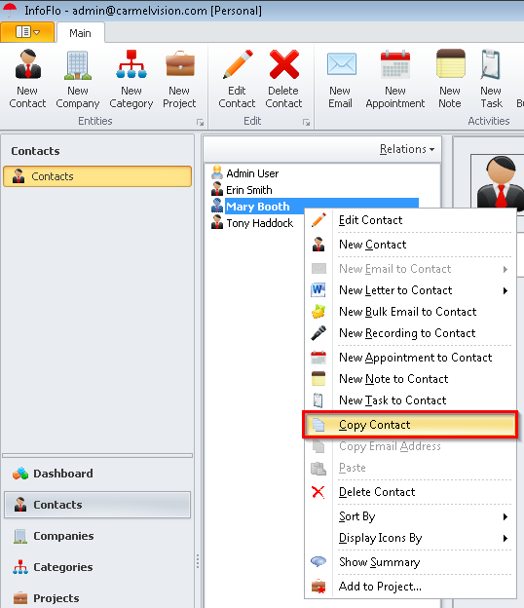Select the Mary Booth contact

(258, 207)
